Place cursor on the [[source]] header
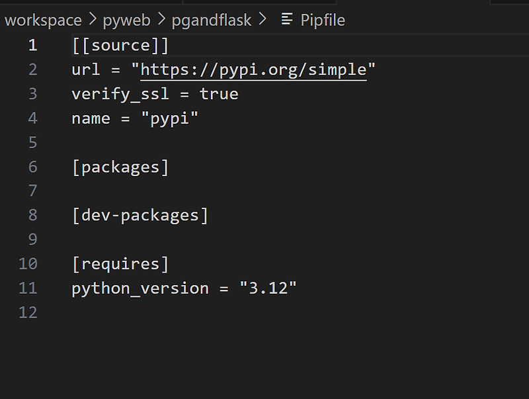The height and width of the screenshot is (399, 529). coord(119,44)
